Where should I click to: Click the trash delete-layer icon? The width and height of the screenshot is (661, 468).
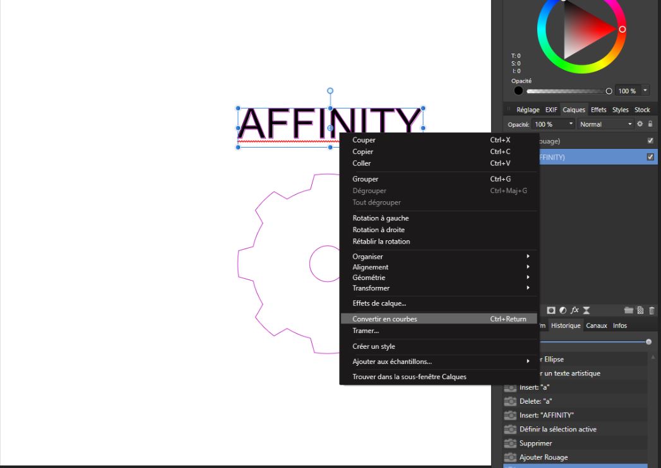pyautogui.click(x=652, y=310)
